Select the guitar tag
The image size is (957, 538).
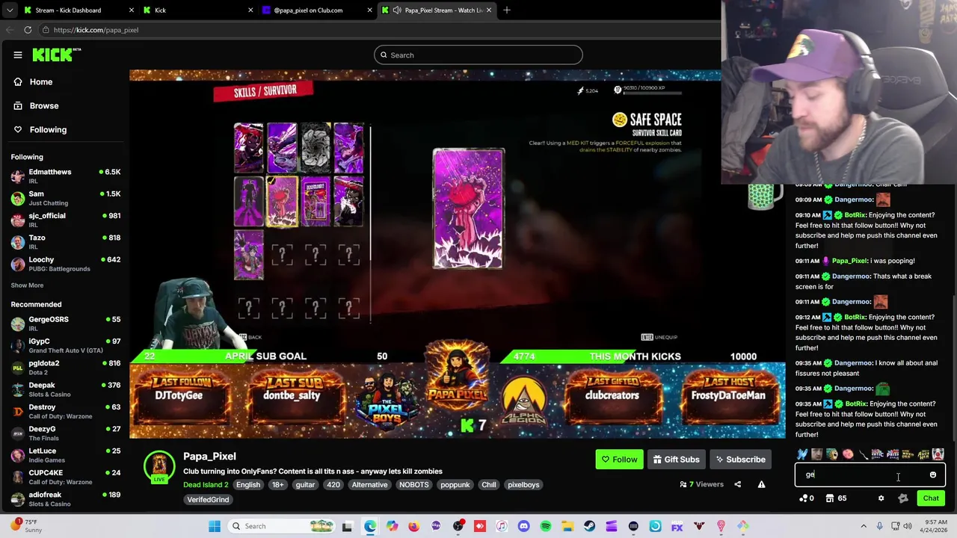click(x=305, y=484)
